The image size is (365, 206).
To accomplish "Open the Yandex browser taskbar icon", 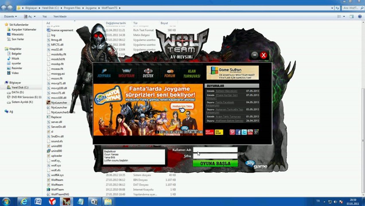I will point(52,201).
